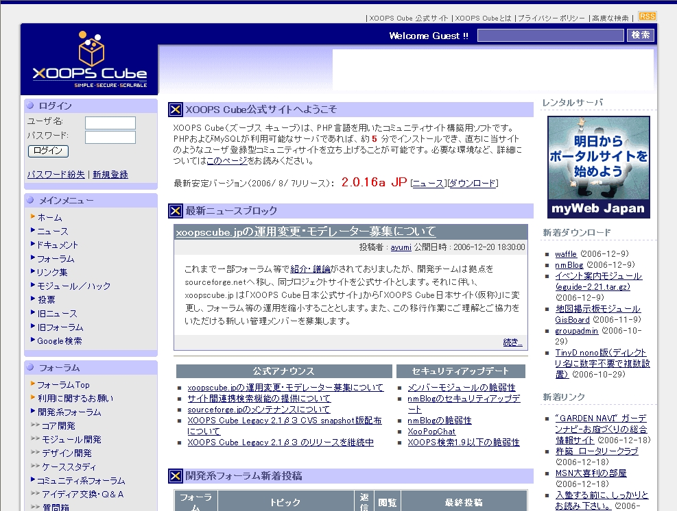677x511 pixels.
Task: Open the 紹介・議論 link in news article
Action: pos(310,269)
